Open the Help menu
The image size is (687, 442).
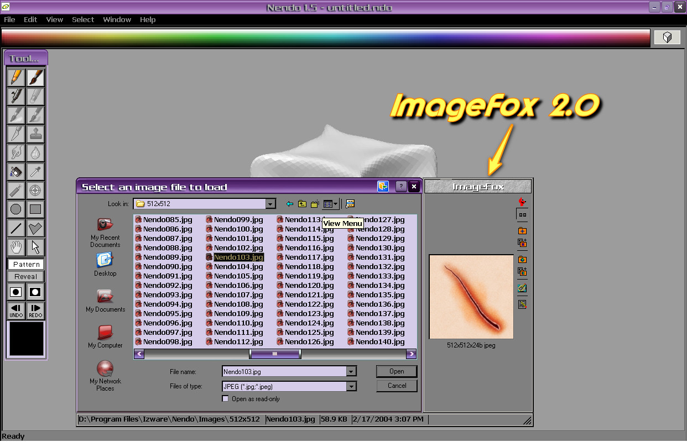148,19
